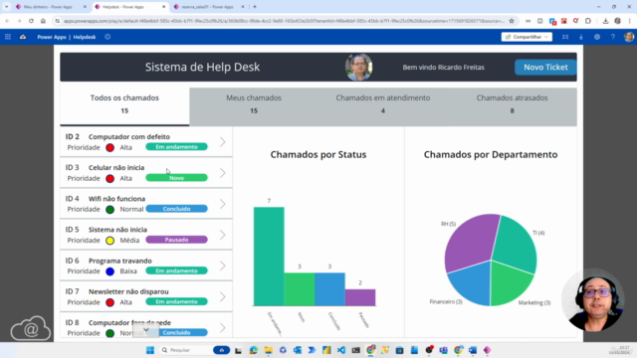Open the Power Apps help question mark

[x=613, y=37]
